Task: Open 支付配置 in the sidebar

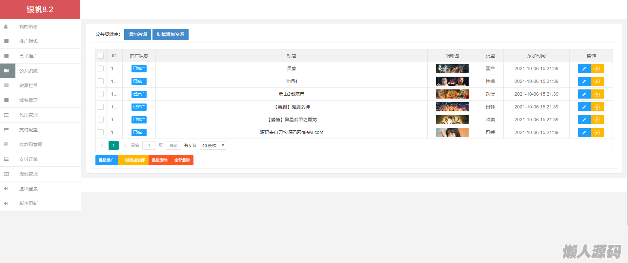Action: tap(40, 130)
